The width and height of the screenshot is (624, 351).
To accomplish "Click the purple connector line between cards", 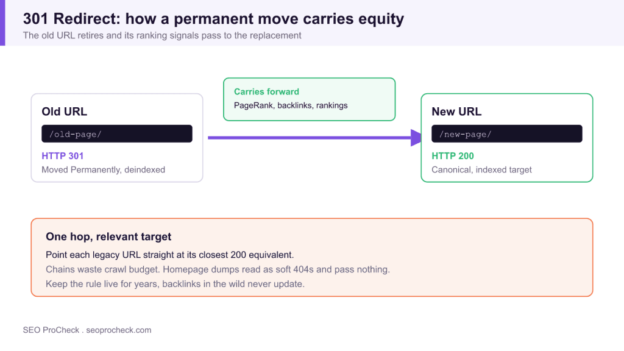I will (309, 138).
